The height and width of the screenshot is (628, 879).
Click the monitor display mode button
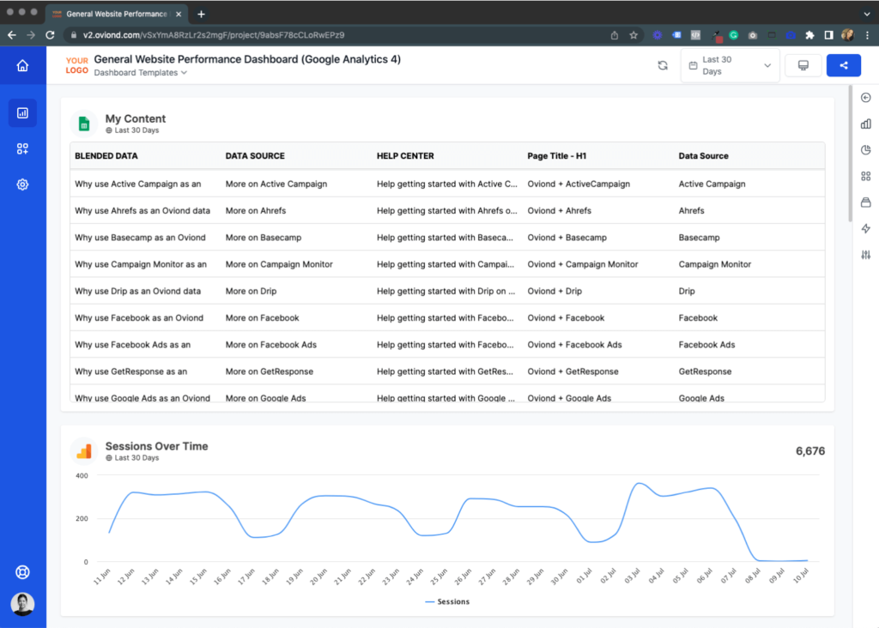pyautogui.click(x=803, y=65)
